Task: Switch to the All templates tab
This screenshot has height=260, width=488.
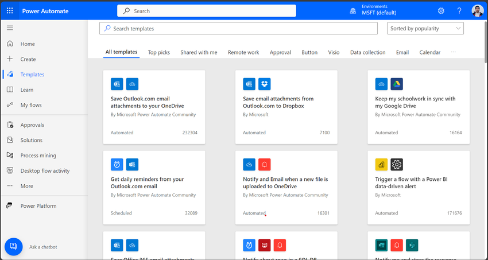Action: click(121, 52)
